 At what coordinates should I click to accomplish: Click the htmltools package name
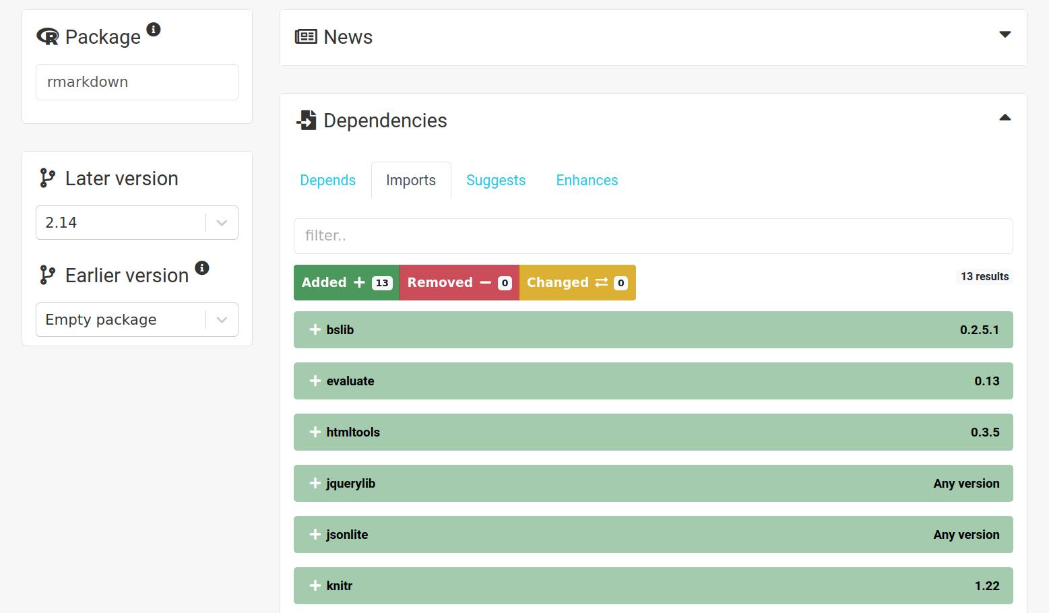[x=353, y=432]
